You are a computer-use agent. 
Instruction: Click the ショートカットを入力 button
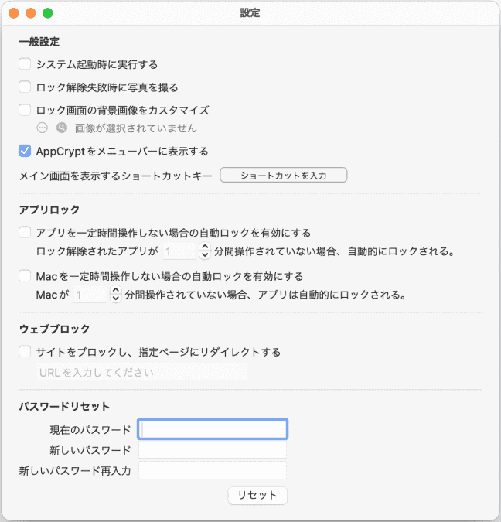(283, 176)
